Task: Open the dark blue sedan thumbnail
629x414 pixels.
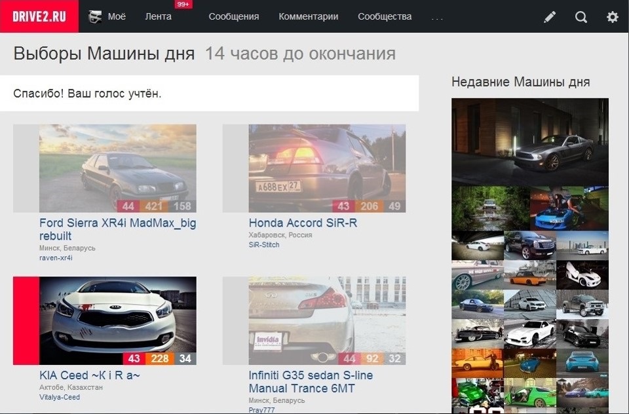Action: click(x=478, y=305)
